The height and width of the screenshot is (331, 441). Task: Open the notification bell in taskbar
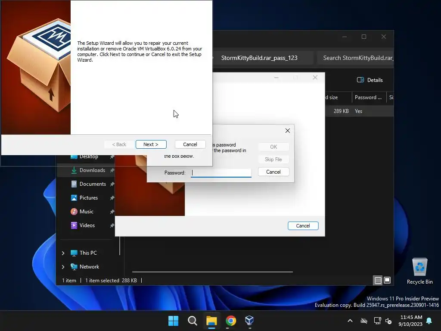429,321
